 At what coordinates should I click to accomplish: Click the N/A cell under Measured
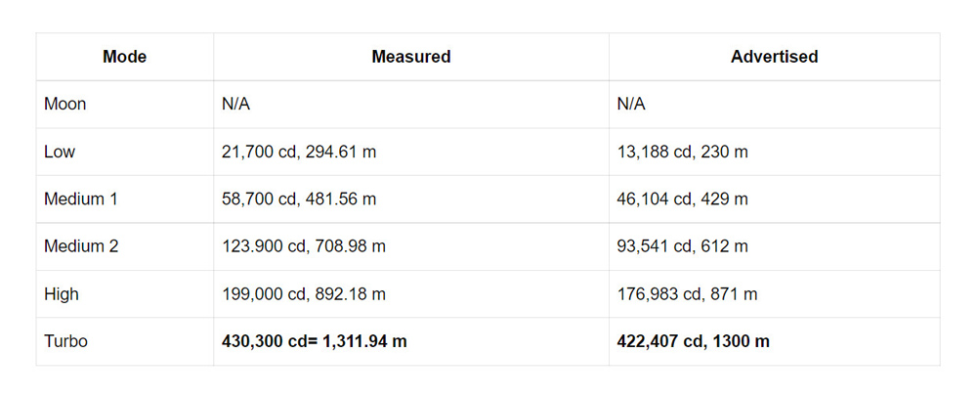[236, 105]
